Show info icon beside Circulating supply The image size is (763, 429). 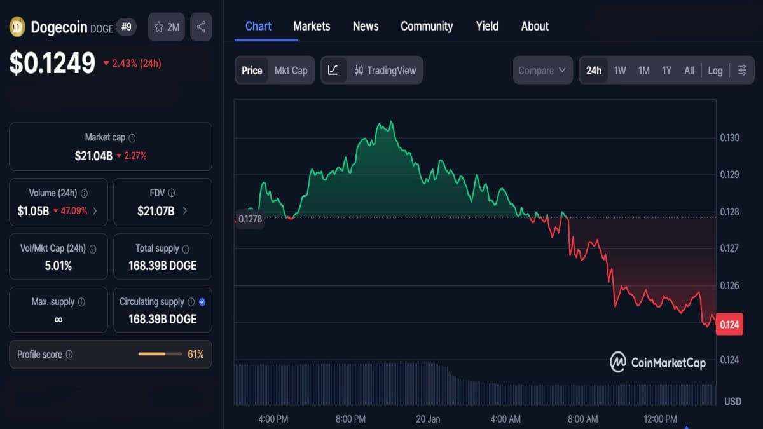(191, 302)
